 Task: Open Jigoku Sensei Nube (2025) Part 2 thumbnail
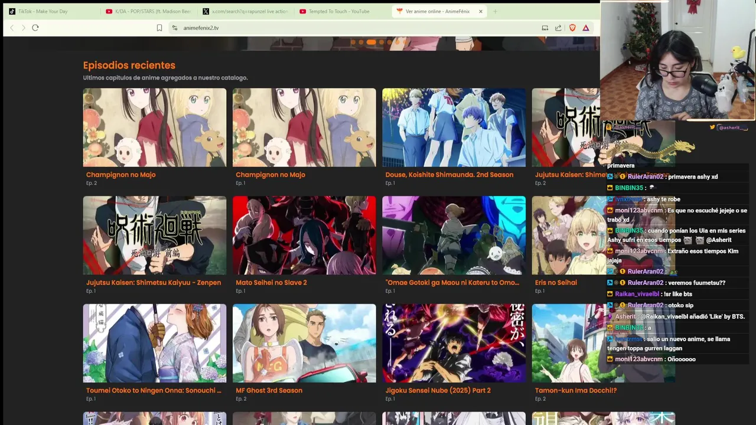tap(454, 344)
